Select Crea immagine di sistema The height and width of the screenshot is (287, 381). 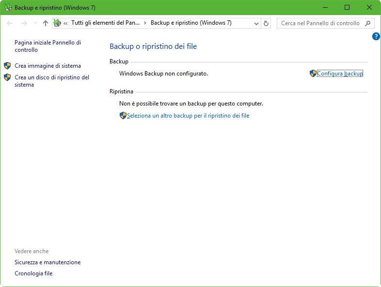click(48, 66)
